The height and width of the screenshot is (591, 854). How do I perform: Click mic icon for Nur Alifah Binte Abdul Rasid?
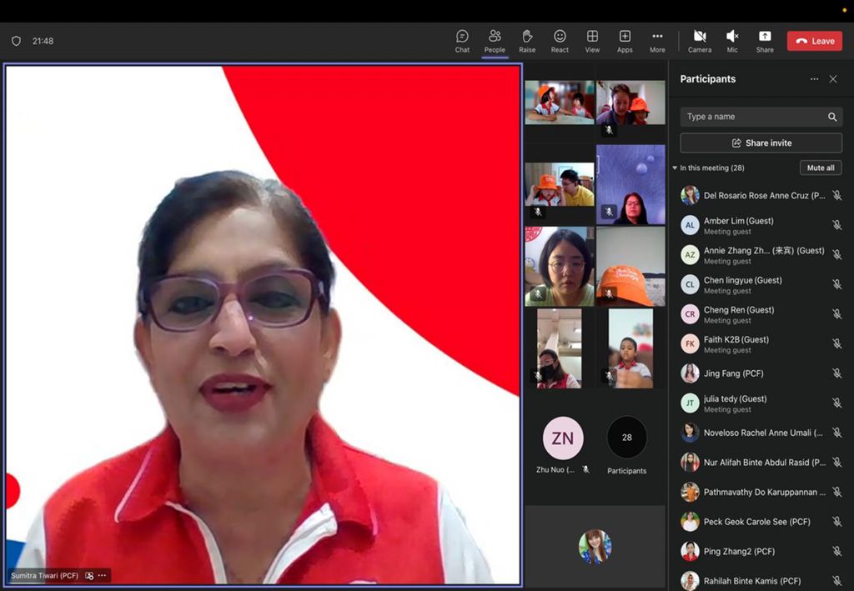click(837, 463)
